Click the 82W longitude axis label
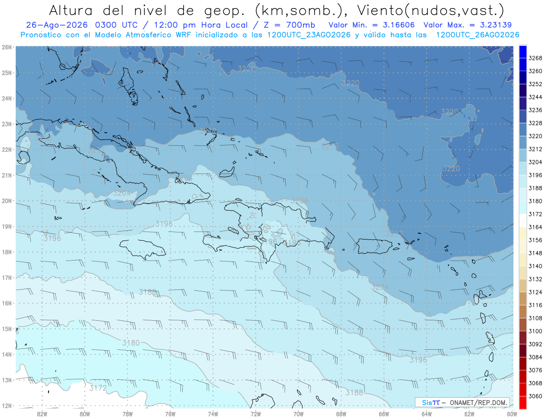Screen dimensions: 544x420 42,414
